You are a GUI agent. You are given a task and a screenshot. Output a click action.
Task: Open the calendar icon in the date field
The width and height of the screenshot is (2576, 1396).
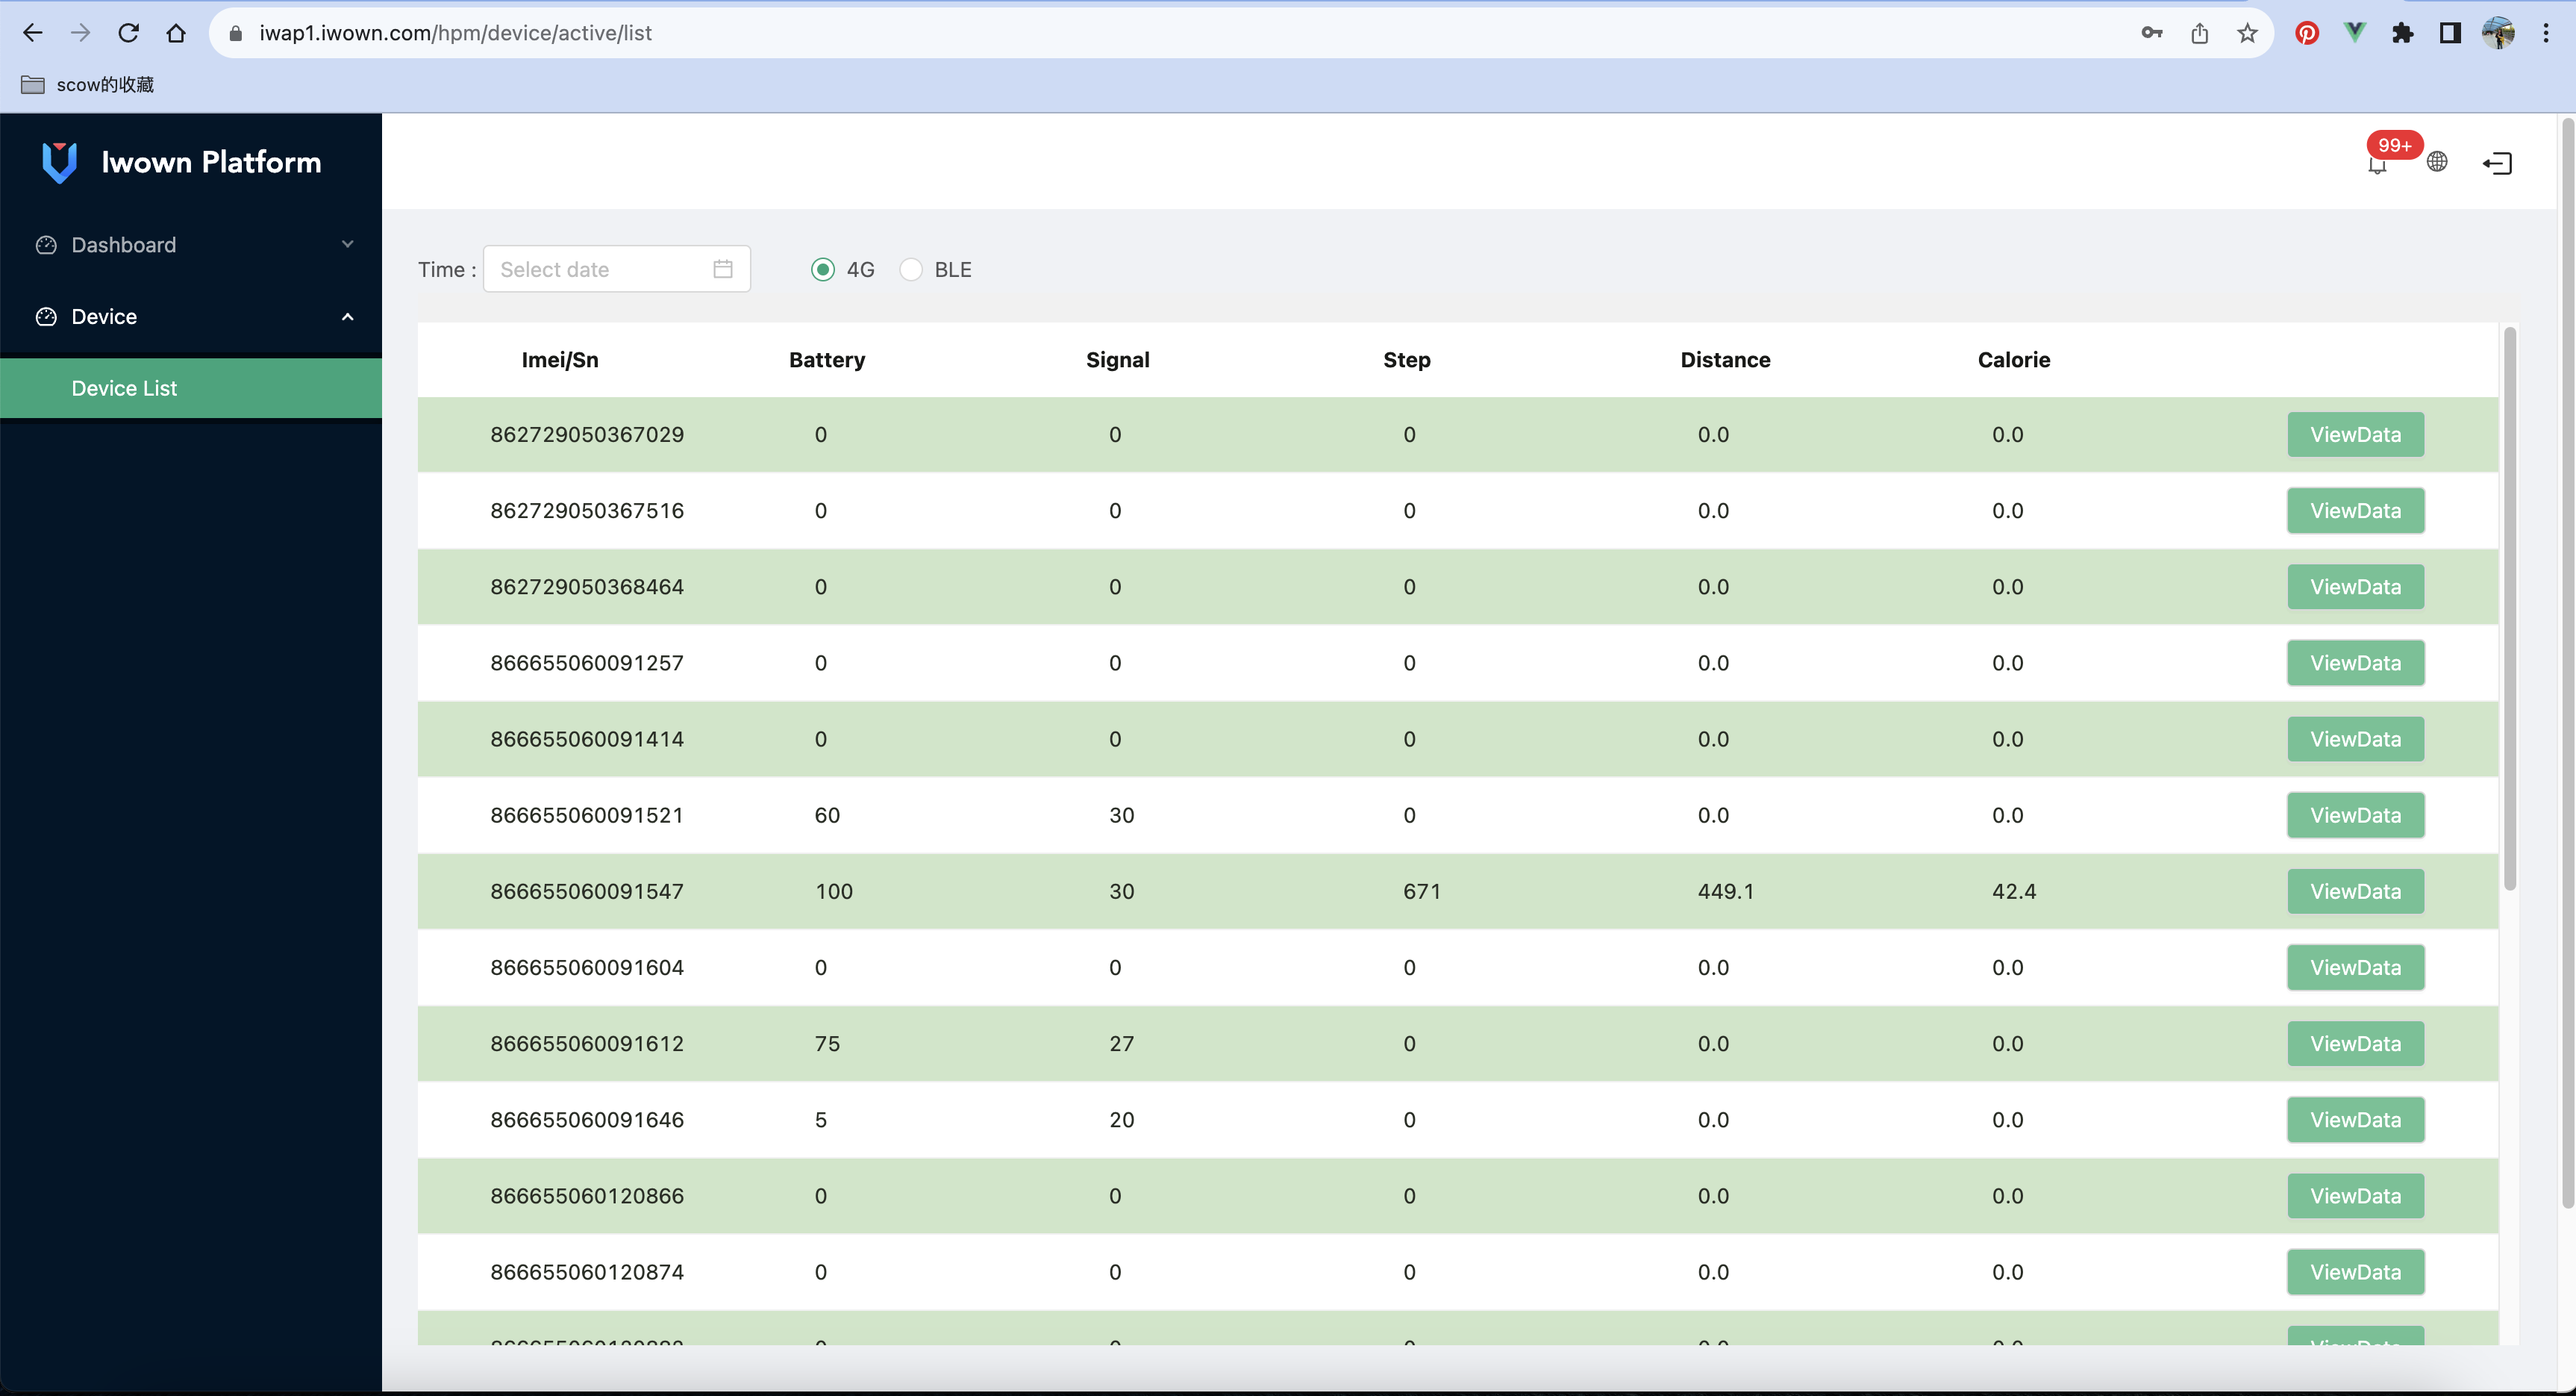(723, 268)
